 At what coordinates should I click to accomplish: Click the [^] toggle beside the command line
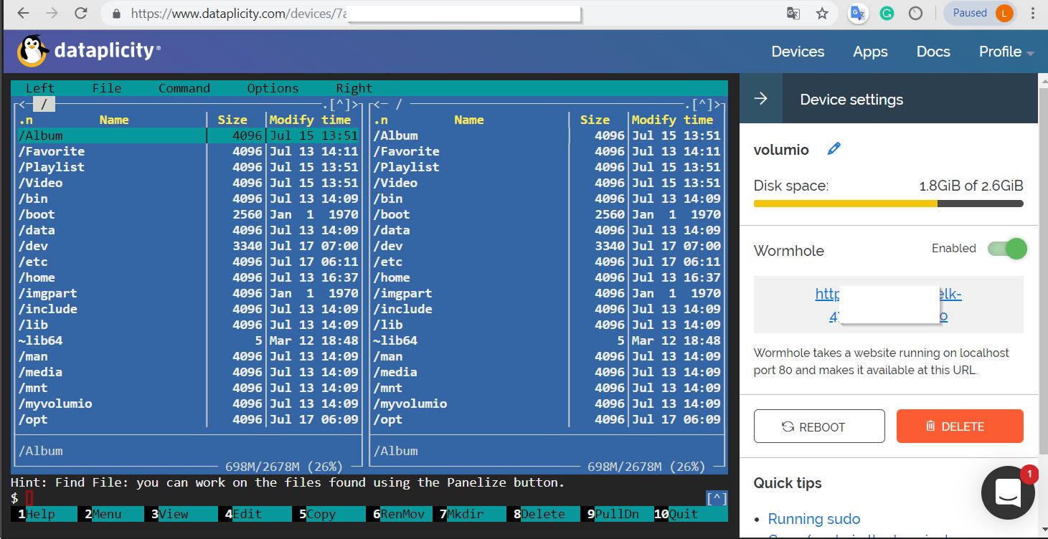(x=717, y=499)
